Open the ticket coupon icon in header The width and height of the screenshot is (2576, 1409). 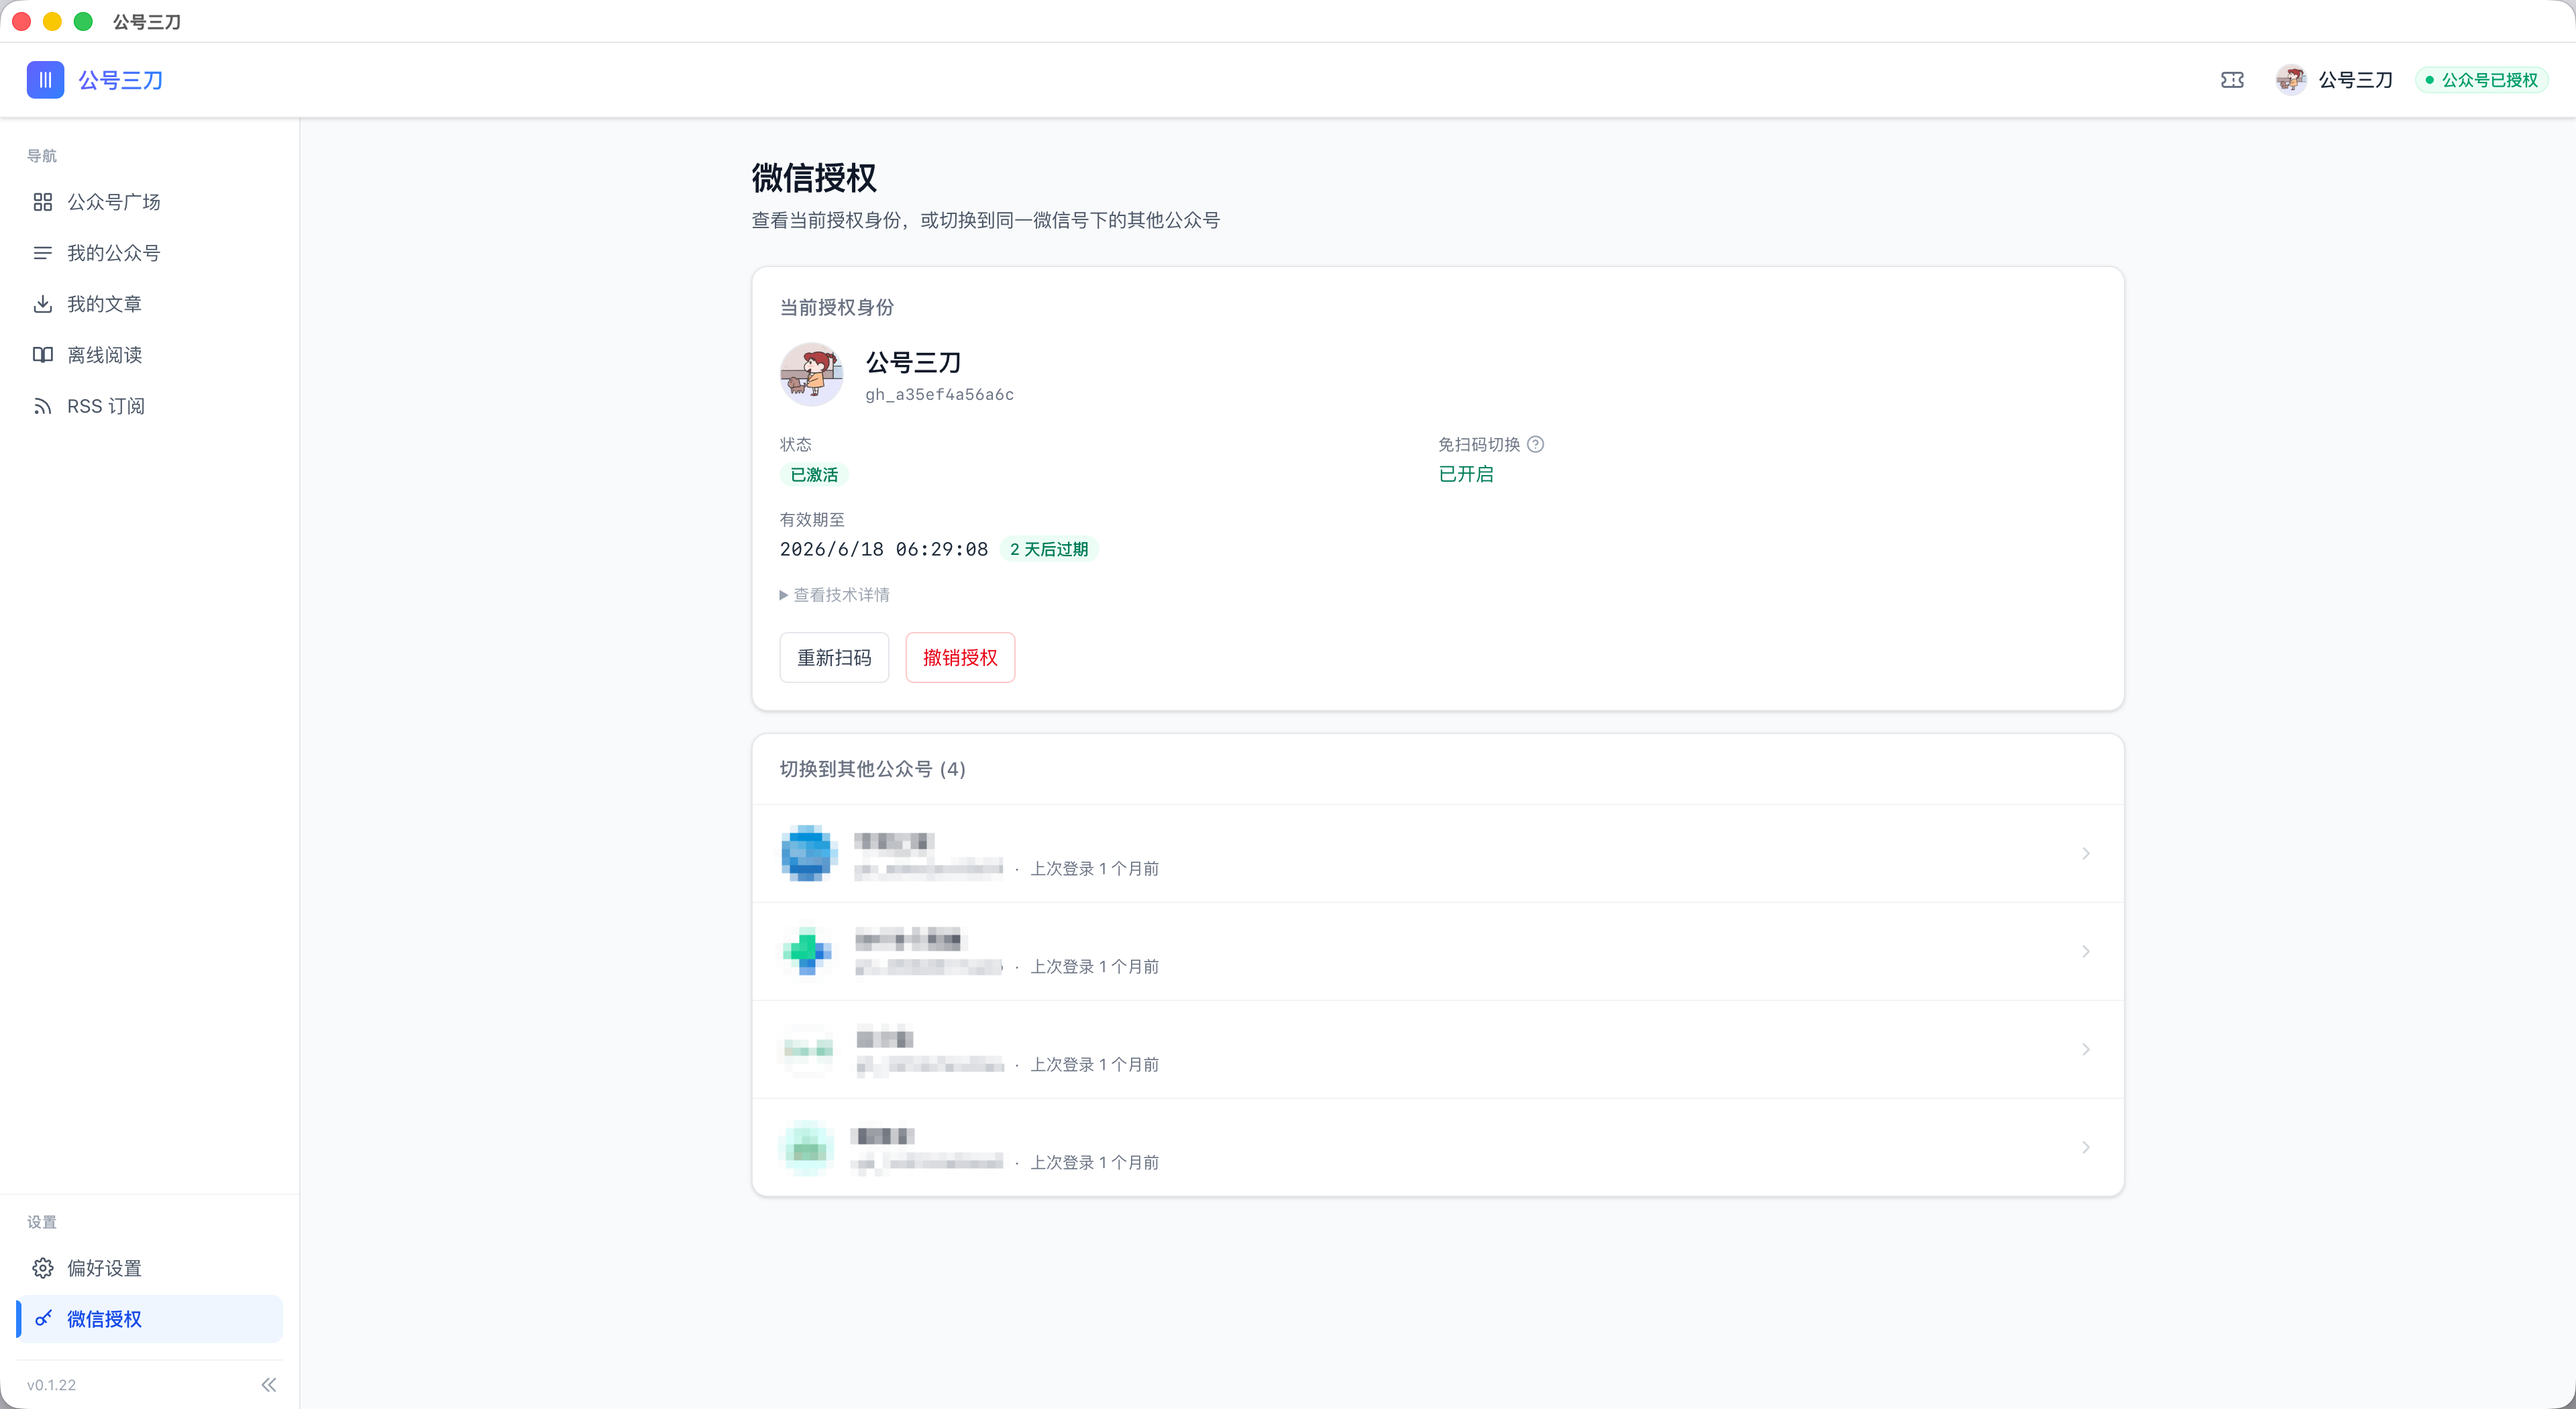pyautogui.click(x=2232, y=80)
